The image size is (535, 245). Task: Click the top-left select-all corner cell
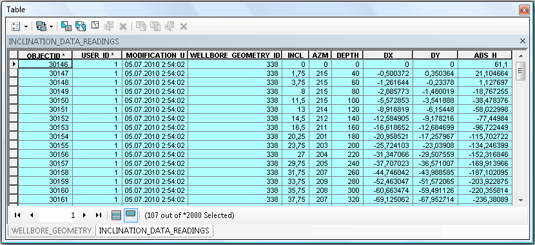point(14,55)
